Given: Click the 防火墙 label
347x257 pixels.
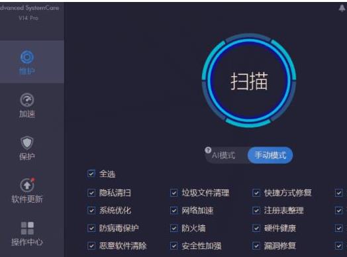Looking at the screenshot, I should point(193,228).
